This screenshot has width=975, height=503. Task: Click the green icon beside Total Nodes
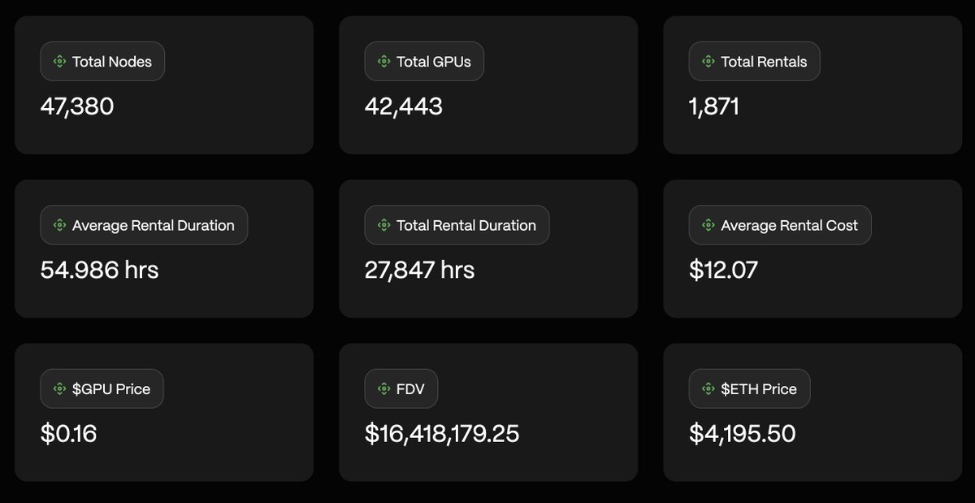pos(59,62)
